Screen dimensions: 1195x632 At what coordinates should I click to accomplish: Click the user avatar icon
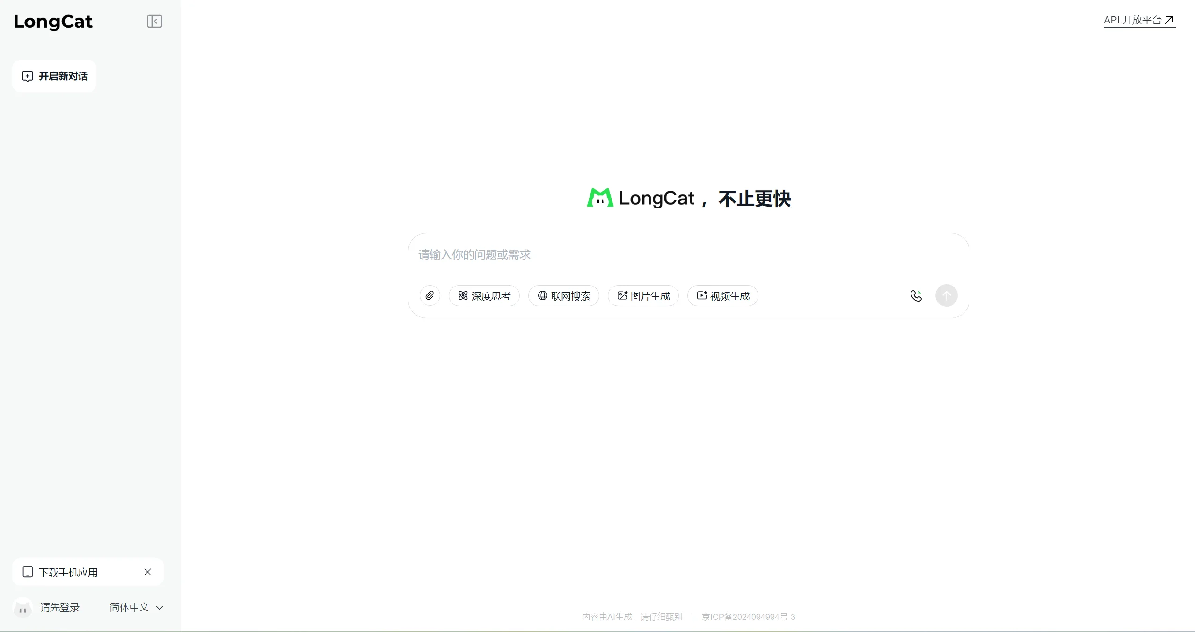(x=22, y=608)
